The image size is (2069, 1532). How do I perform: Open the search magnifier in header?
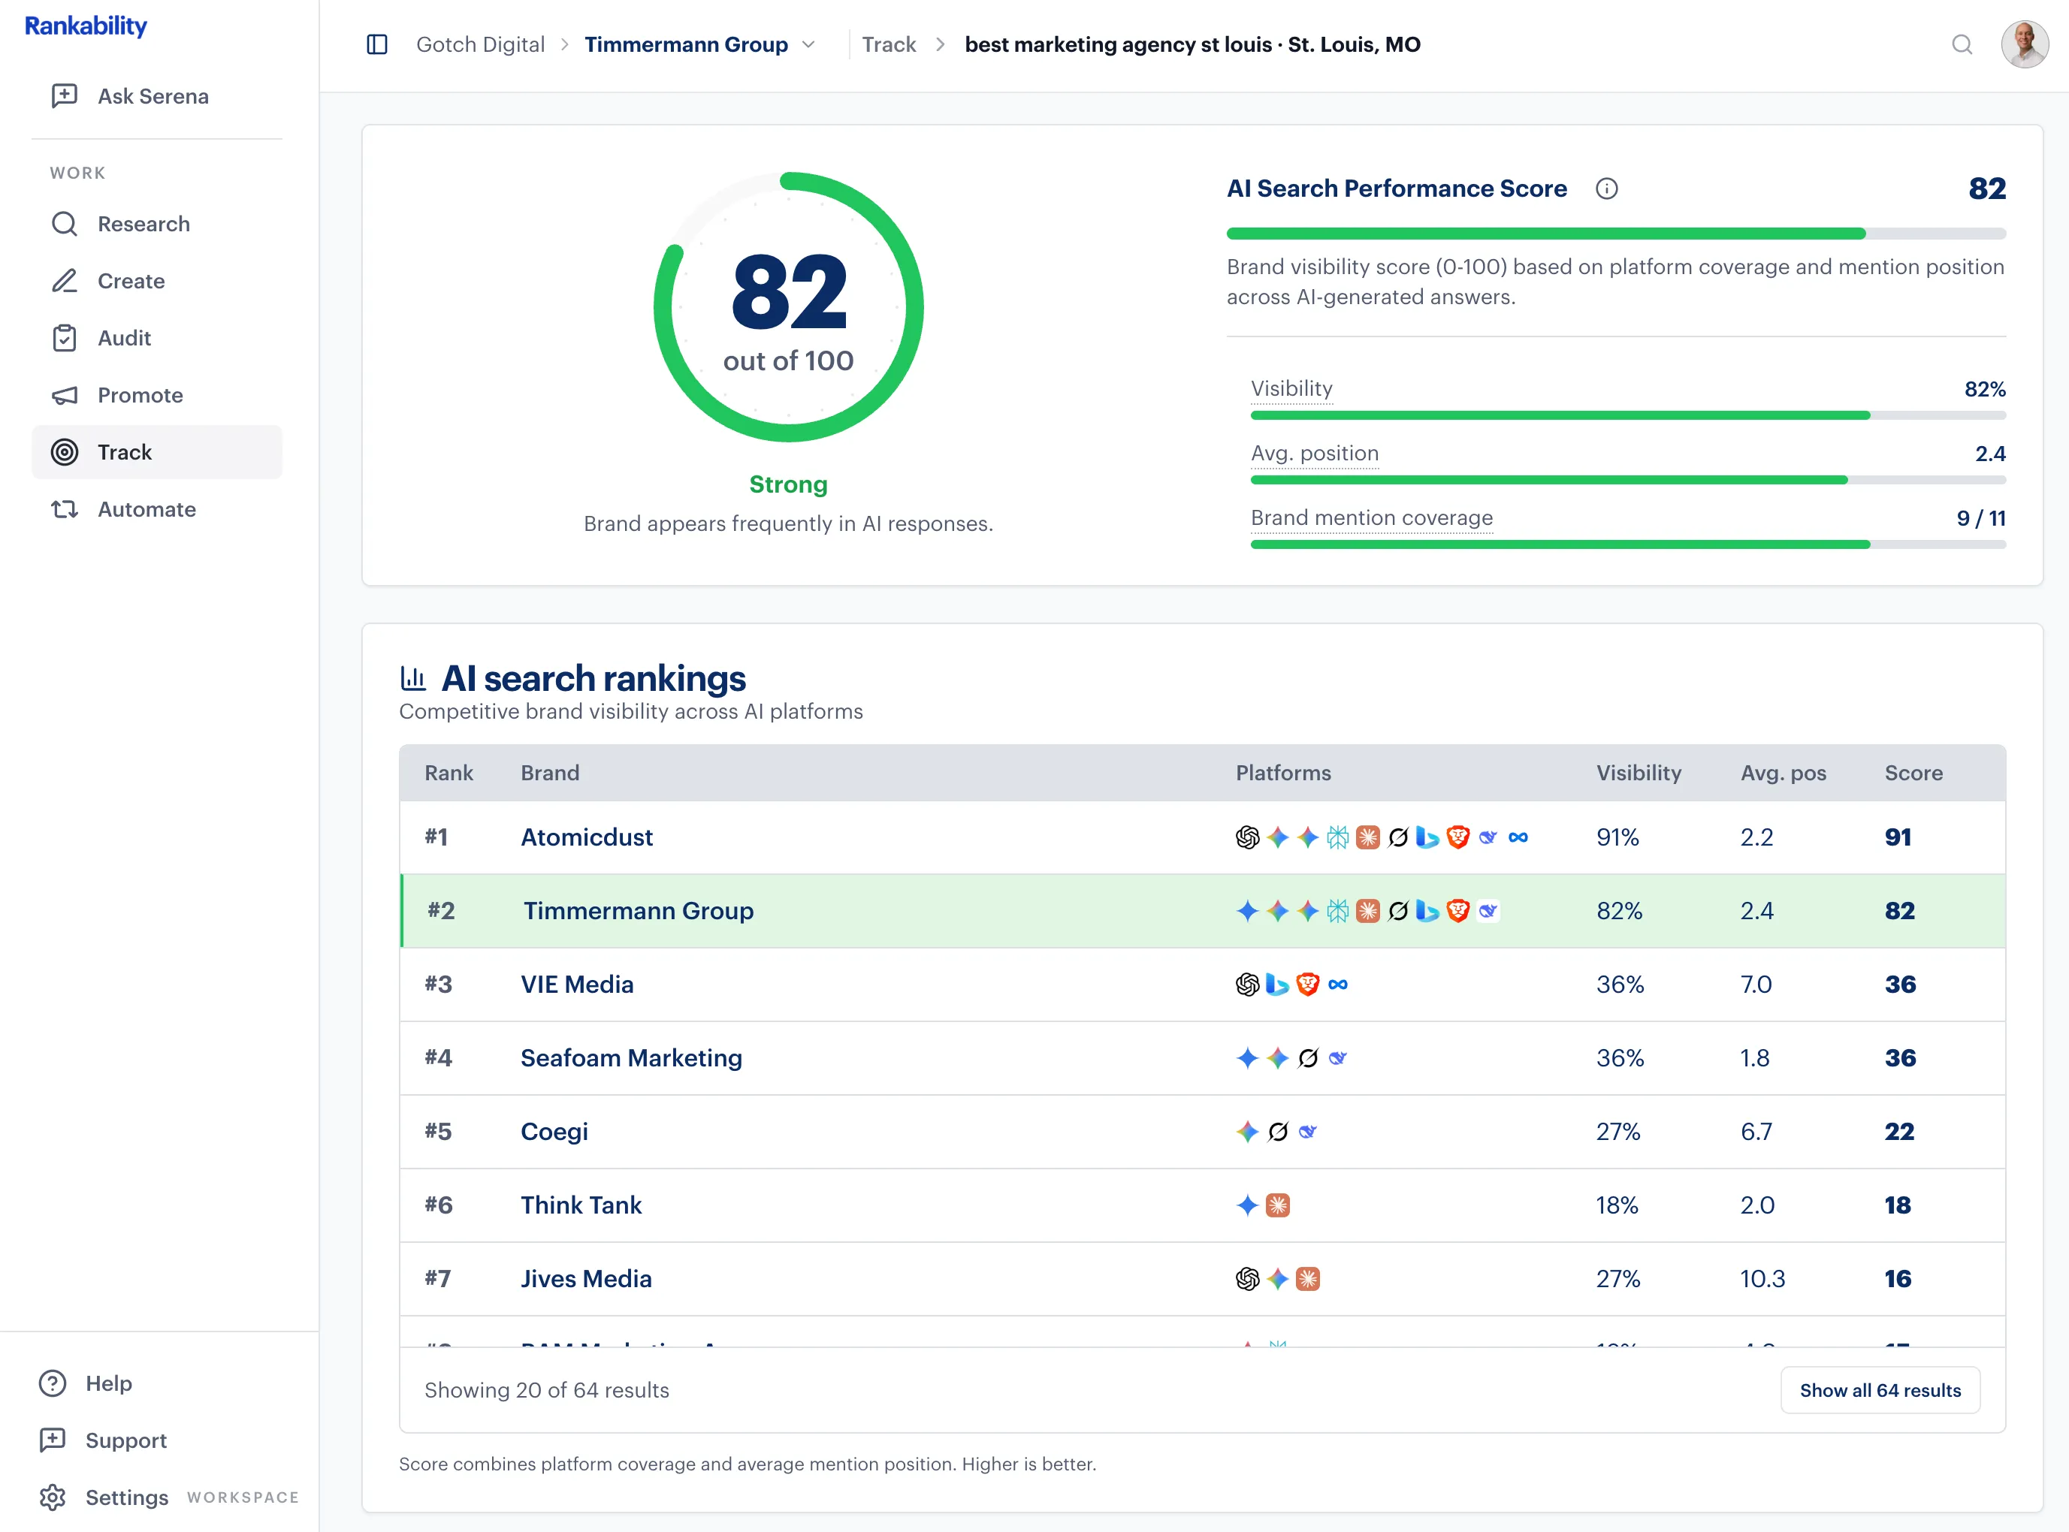click(x=1962, y=44)
